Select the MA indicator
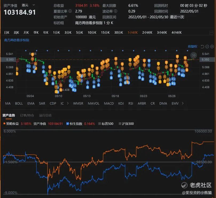Viewport: 216px width, 198px height. point(8,103)
